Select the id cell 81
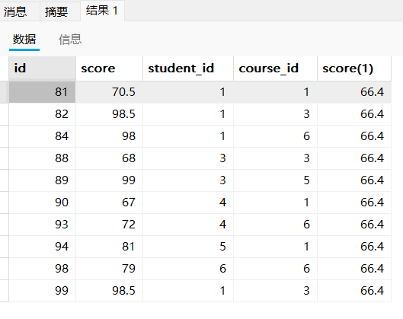 (x=42, y=92)
